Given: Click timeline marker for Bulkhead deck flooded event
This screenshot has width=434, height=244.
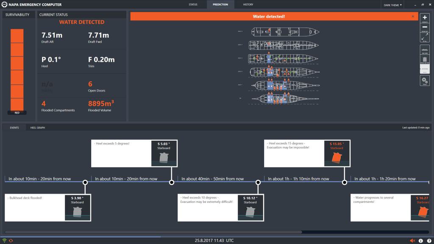Looking at the screenshot, I should tap(85, 182).
